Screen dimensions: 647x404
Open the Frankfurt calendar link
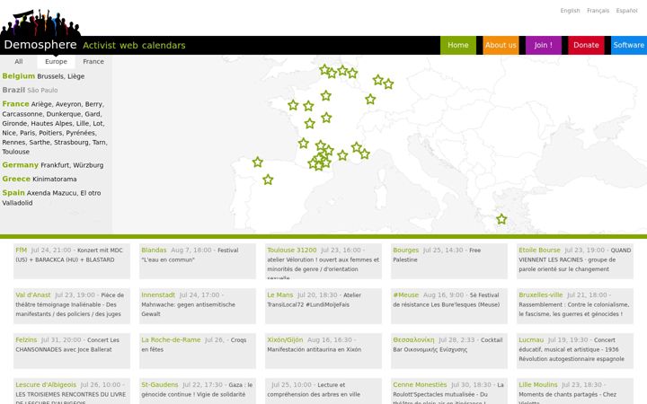(55, 165)
